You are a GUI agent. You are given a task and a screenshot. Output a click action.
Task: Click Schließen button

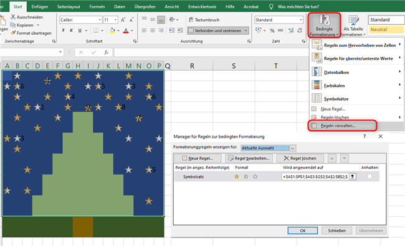[337, 230]
